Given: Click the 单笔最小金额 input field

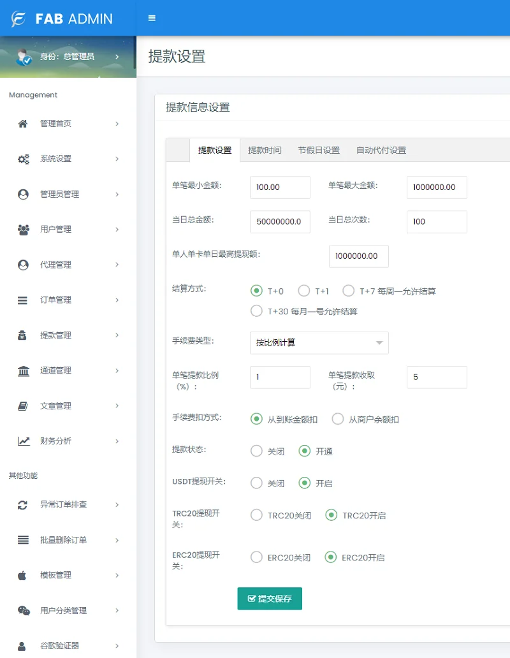Looking at the screenshot, I should (x=280, y=187).
